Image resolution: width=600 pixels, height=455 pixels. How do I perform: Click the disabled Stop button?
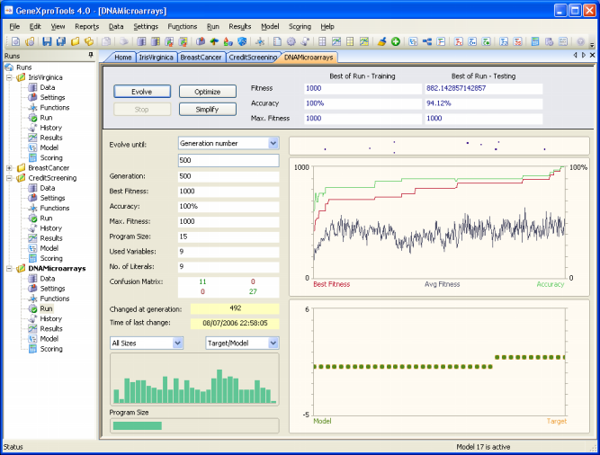click(x=142, y=110)
